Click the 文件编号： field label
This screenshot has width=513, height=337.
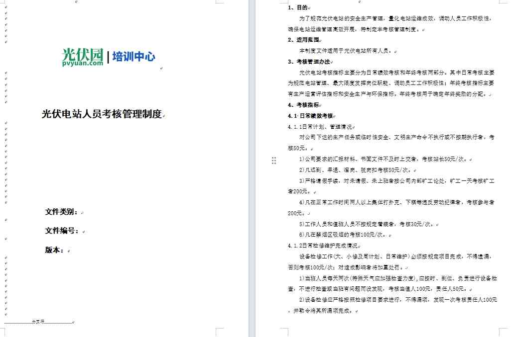pos(62,231)
